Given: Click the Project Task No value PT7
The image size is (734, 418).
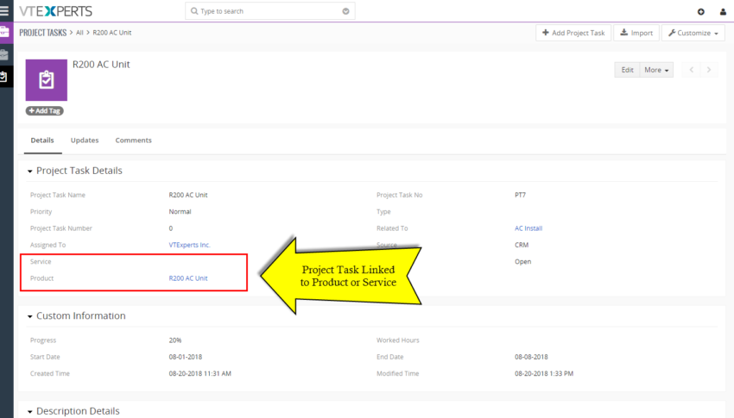Looking at the screenshot, I should pos(520,195).
